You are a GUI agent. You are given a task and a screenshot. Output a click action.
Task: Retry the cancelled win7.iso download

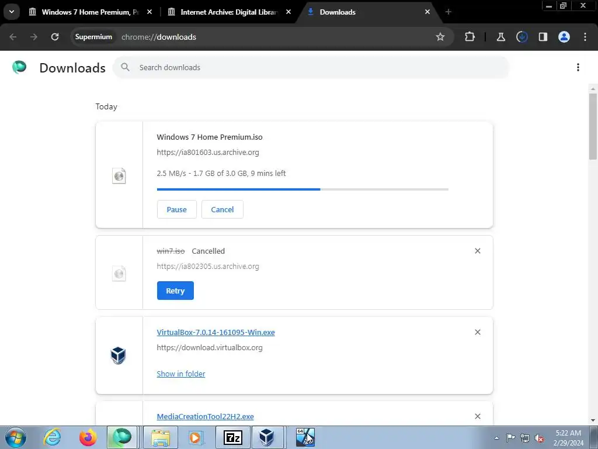click(175, 291)
